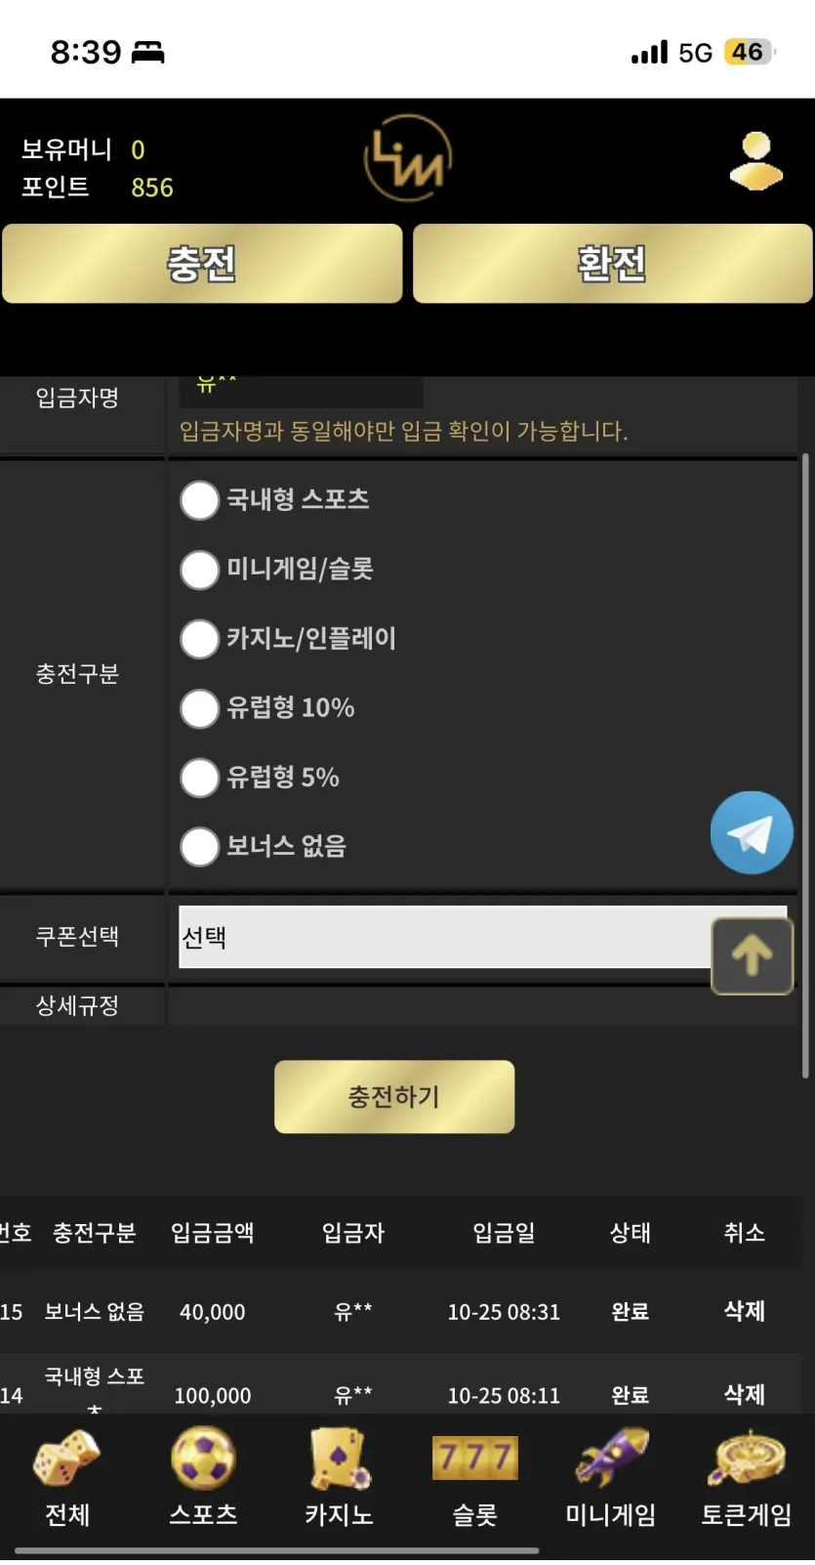
Task: Open the Telegram support chat icon
Action: (x=752, y=832)
